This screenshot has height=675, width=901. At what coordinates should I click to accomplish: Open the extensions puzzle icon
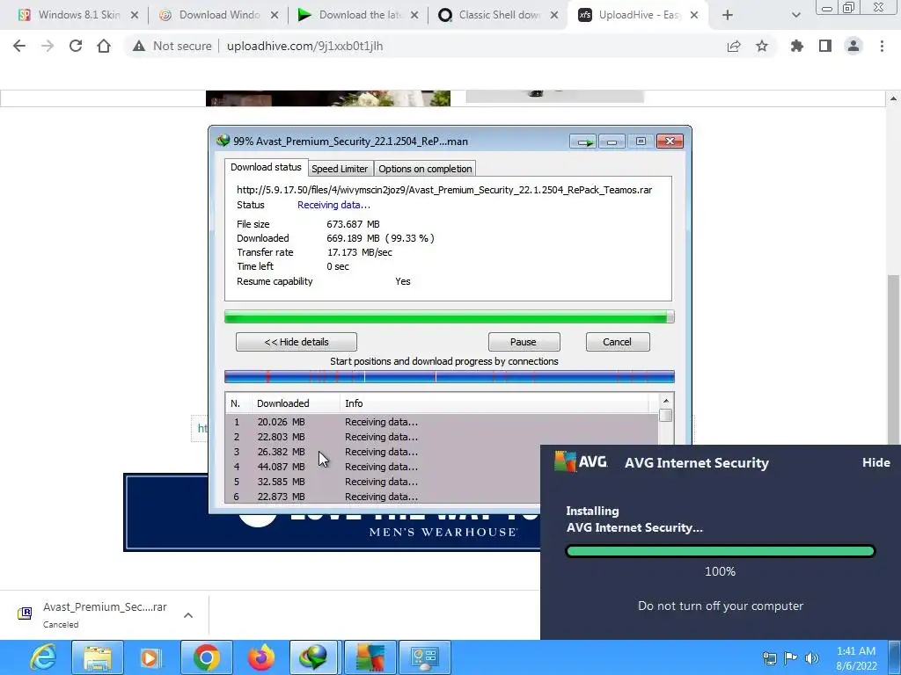(x=797, y=46)
